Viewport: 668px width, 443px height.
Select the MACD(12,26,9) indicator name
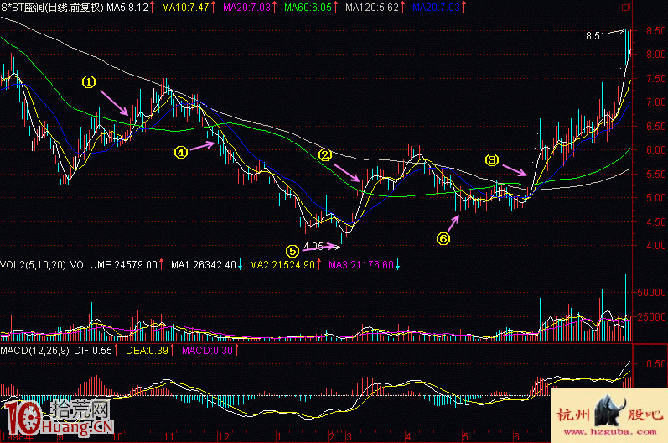(34, 351)
